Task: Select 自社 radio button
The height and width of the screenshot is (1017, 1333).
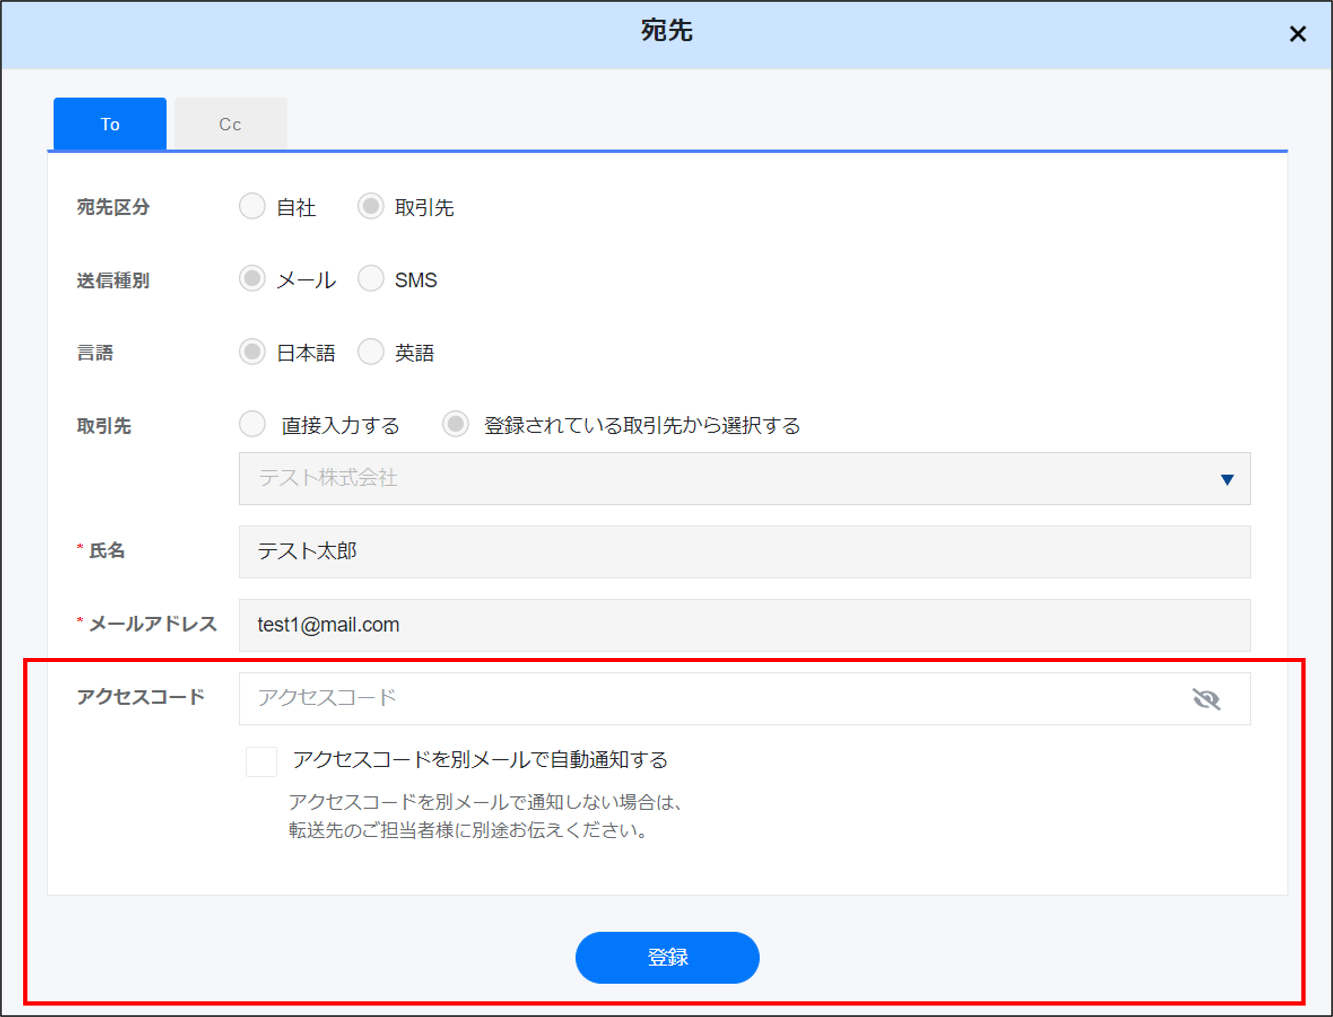Action: tap(252, 206)
